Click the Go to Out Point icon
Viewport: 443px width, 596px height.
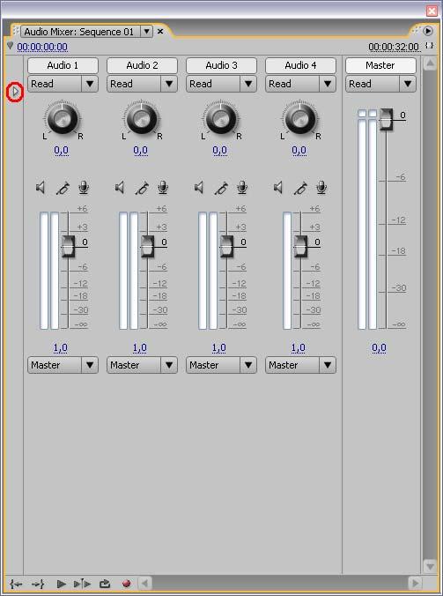(x=38, y=584)
